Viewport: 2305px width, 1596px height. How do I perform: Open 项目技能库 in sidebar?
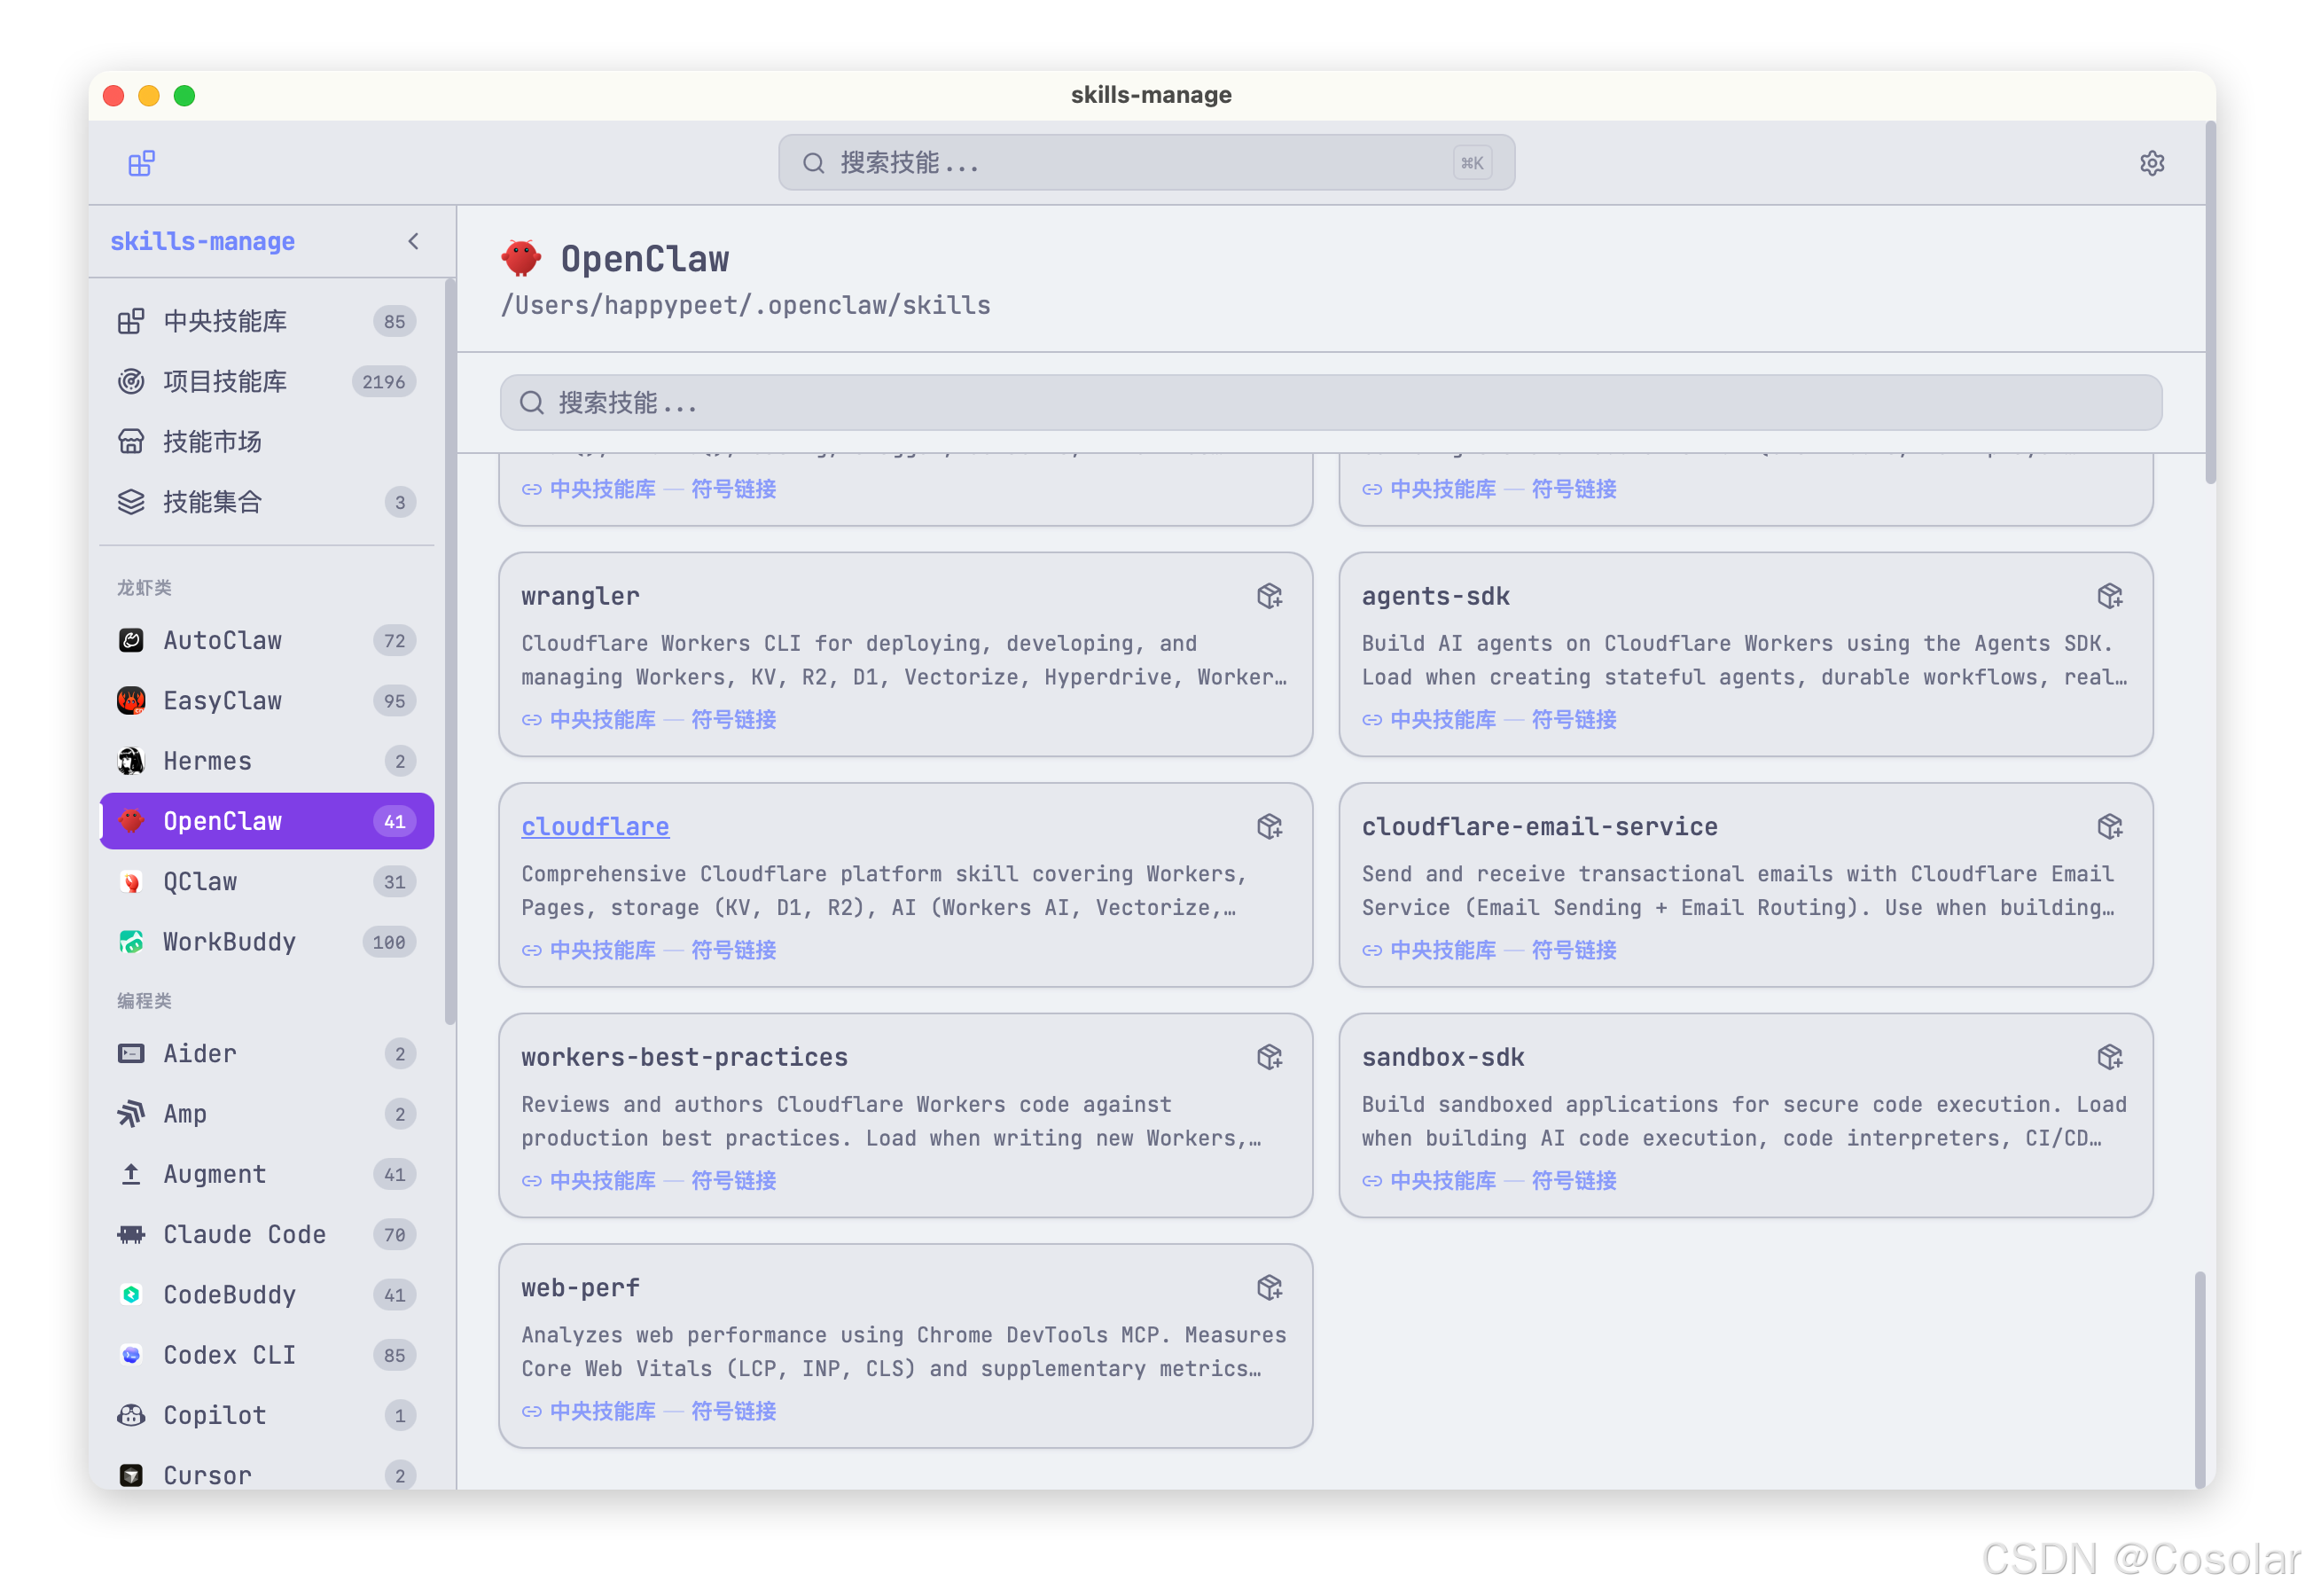tap(267, 381)
